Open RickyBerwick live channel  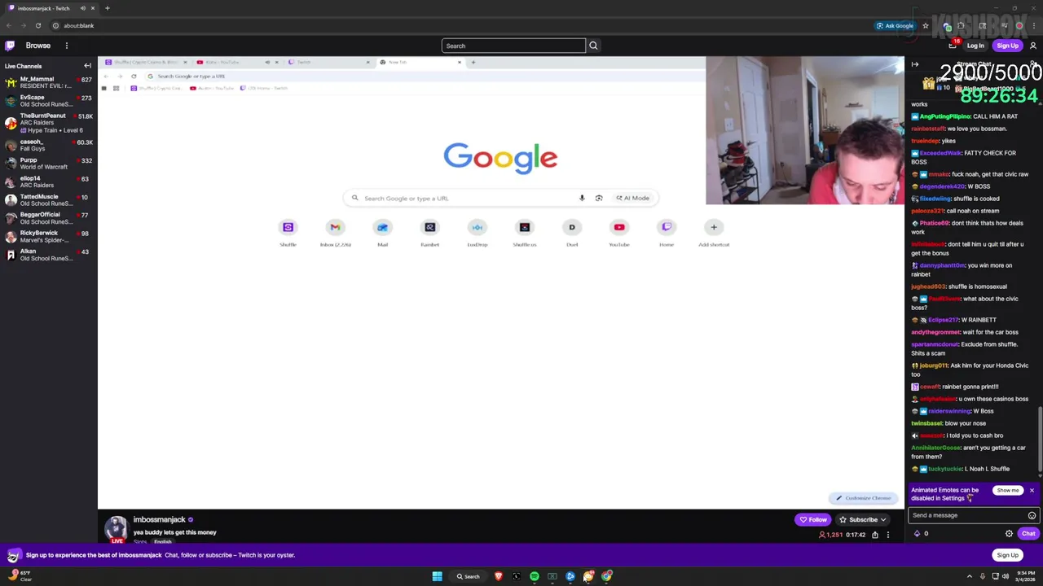pos(47,236)
